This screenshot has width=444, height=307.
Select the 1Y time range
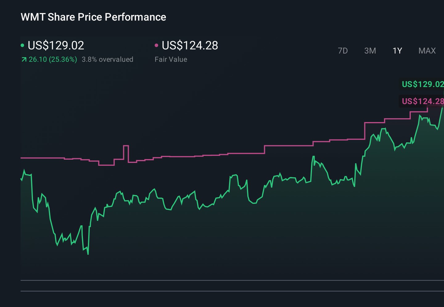coord(397,51)
